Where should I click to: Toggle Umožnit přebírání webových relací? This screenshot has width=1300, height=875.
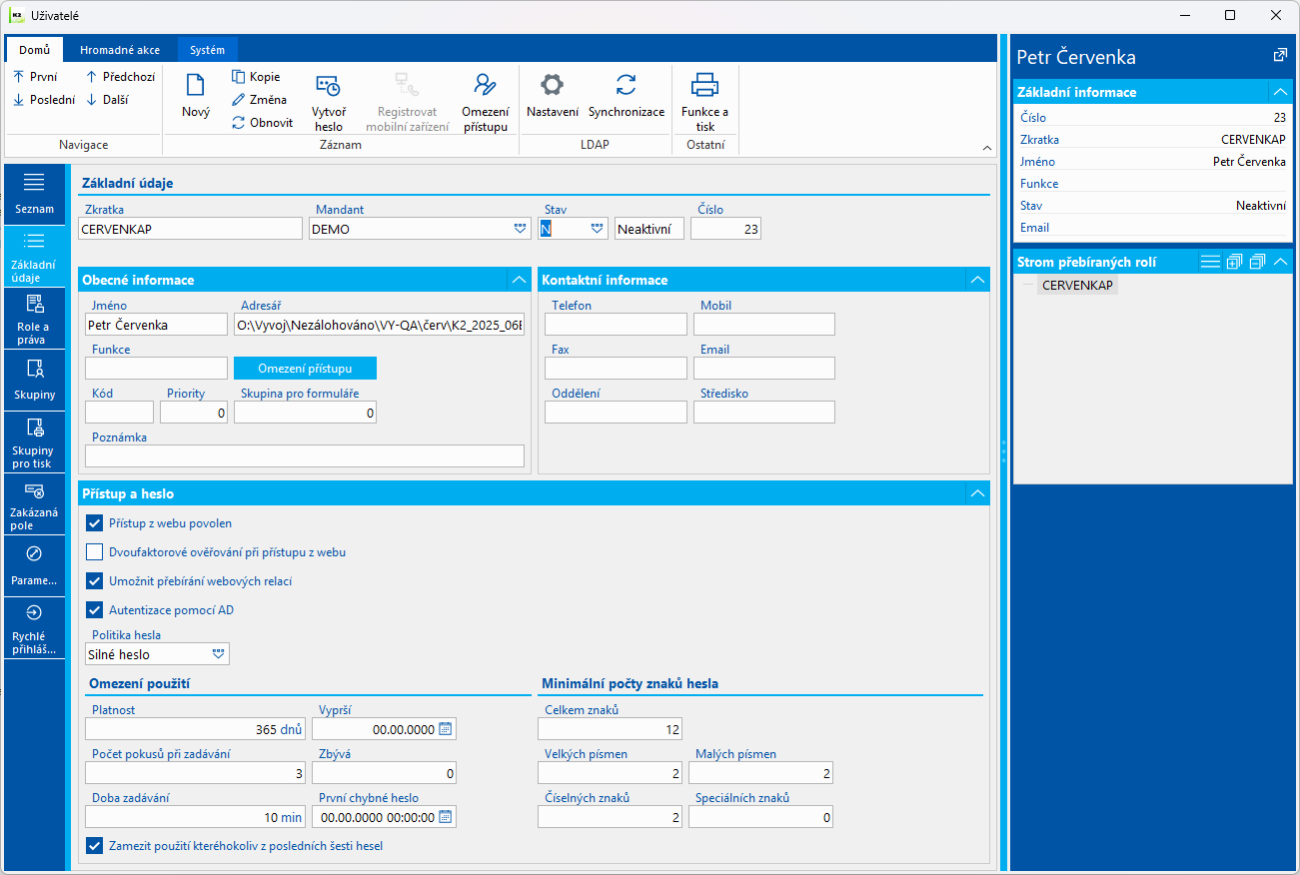(95, 580)
